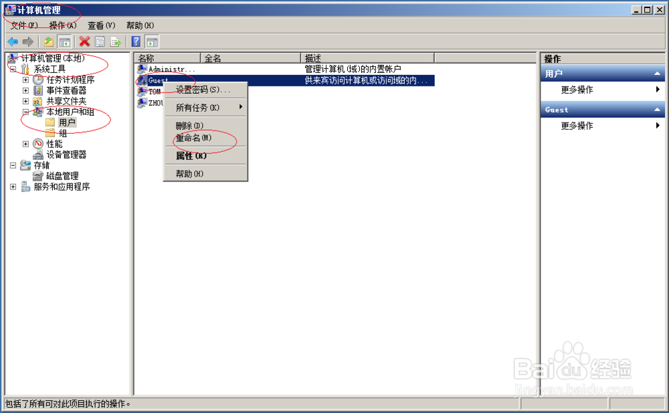Screen dimensions: 669x413
Task: Click the ZHOU user account icon
Action: pyautogui.click(x=142, y=103)
